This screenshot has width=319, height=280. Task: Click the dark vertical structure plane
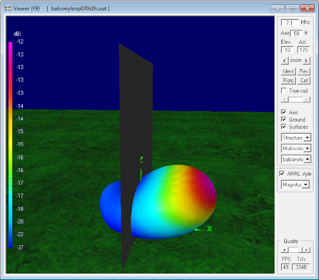click(136, 130)
